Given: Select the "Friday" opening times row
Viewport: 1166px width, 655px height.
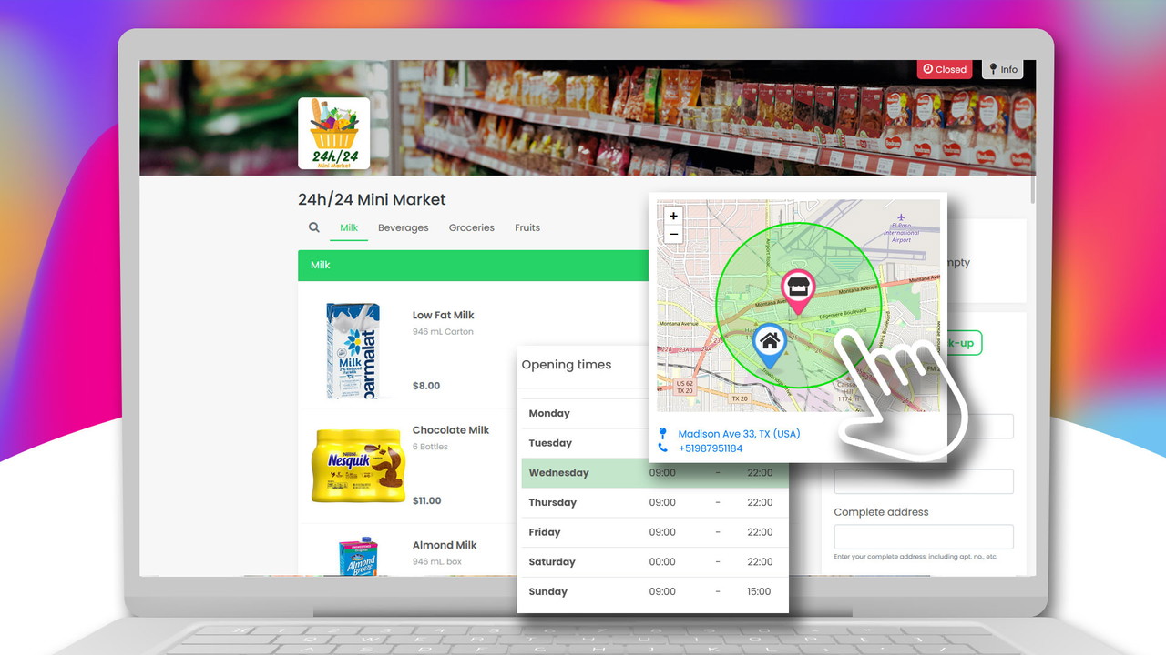Looking at the screenshot, I should [x=655, y=532].
